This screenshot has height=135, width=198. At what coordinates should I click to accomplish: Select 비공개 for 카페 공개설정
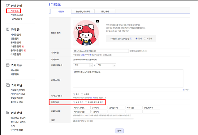(82, 94)
